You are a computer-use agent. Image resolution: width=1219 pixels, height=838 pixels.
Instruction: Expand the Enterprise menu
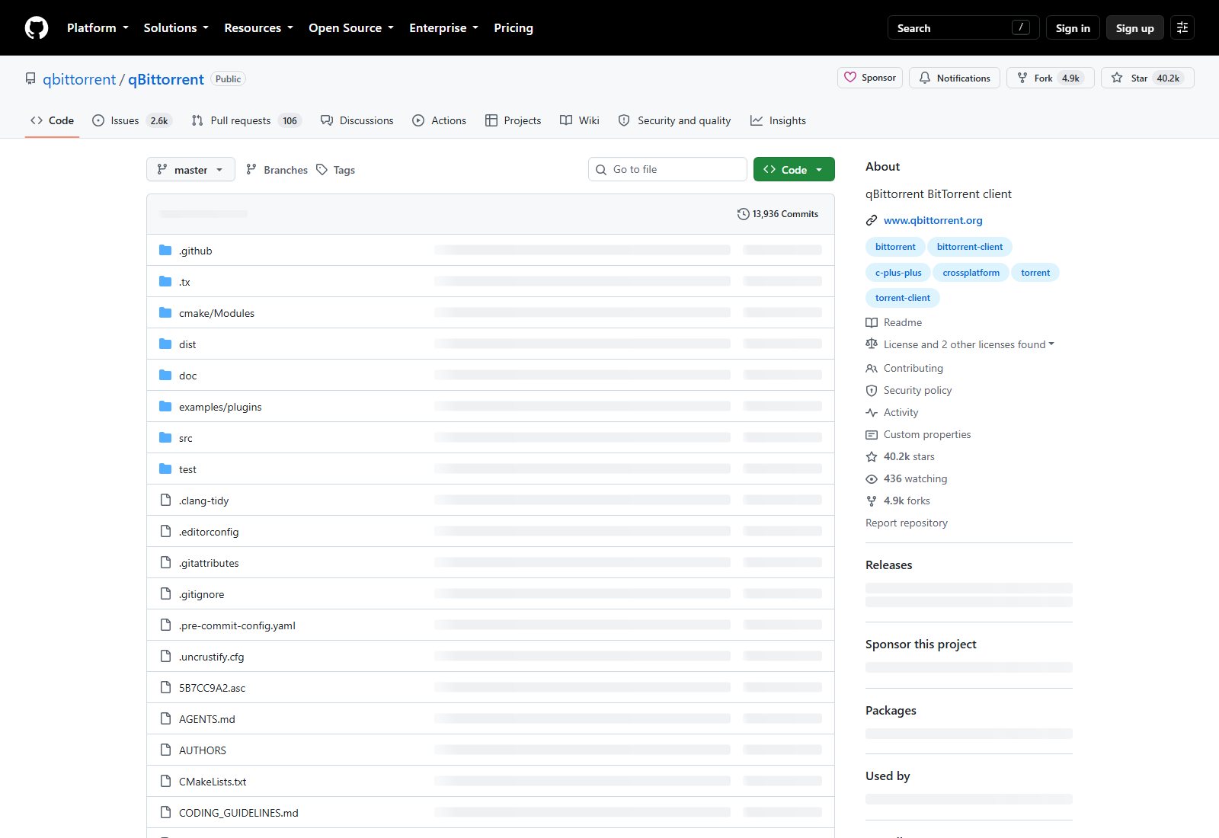[443, 27]
